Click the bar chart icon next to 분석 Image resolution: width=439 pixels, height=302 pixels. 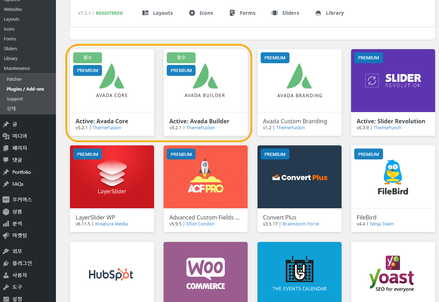(x=6, y=223)
